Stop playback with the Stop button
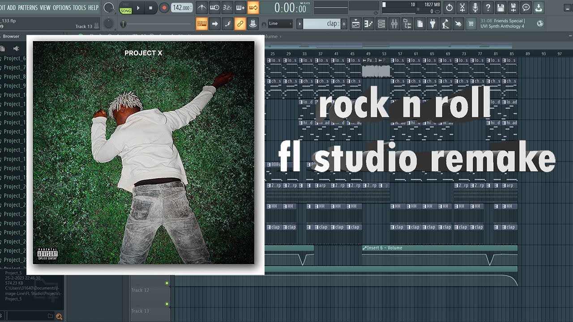 click(x=150, y=8)
